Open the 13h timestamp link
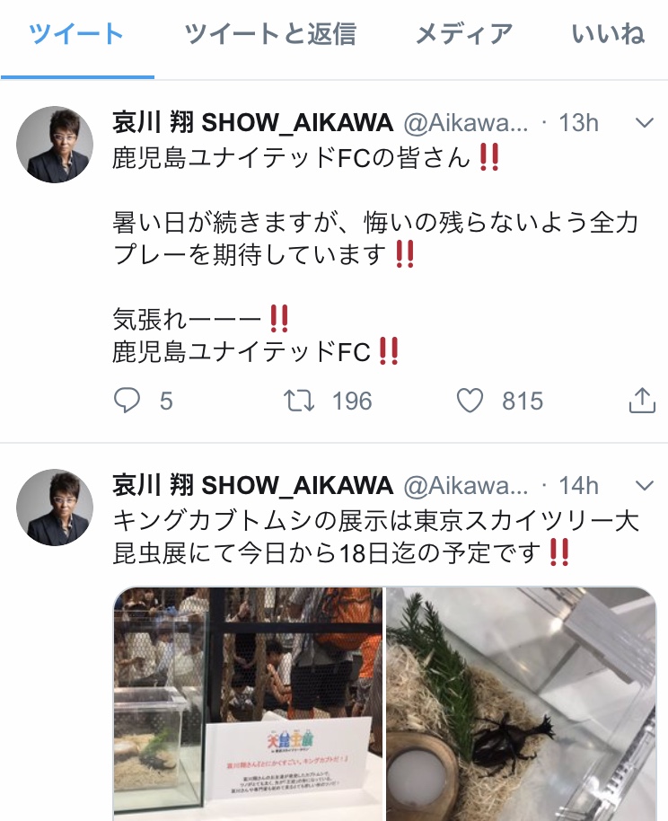 (x=579, y=123)
